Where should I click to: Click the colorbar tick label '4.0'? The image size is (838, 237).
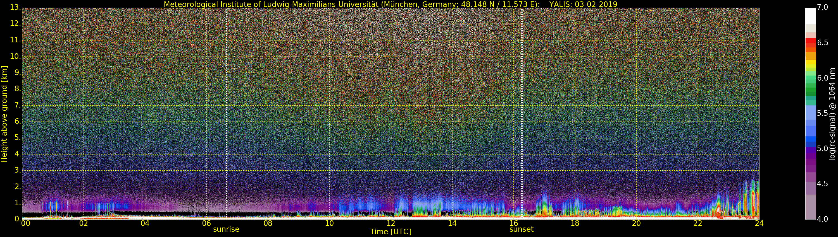coord(823,219)
